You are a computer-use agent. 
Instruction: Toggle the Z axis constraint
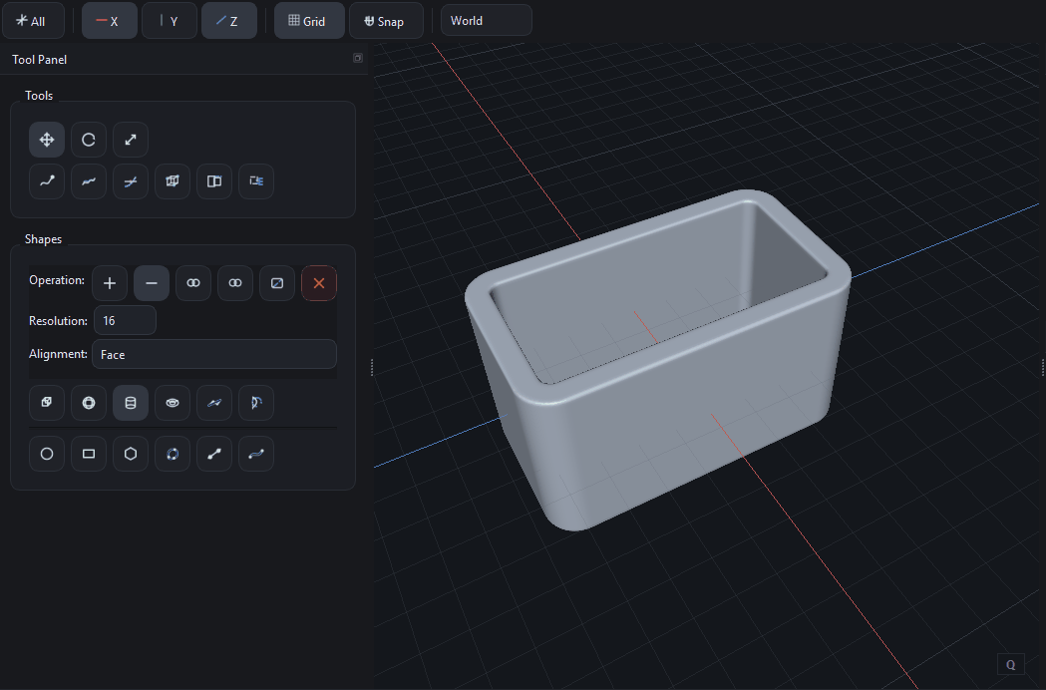(x=229, y=21)
